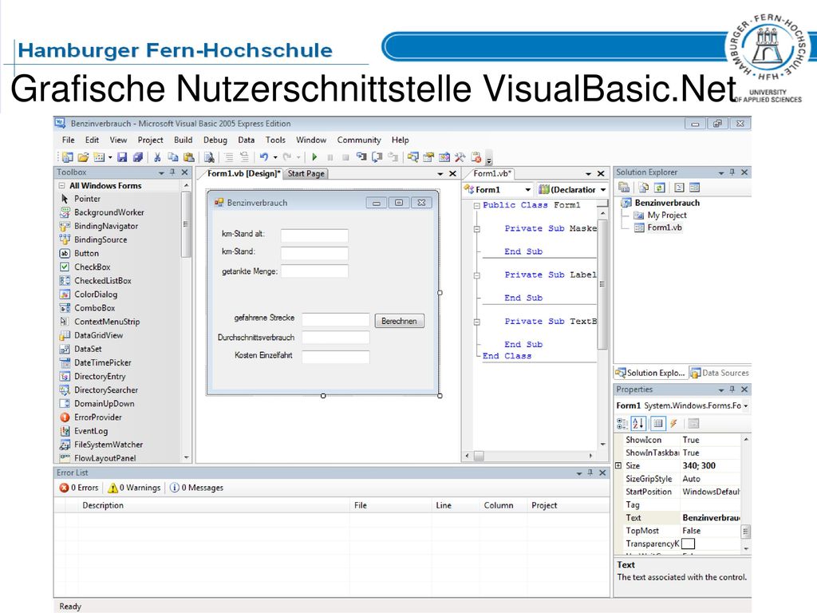Select the ComboBox control in Toolbox
The width and height of the screenshot is (817, 613).
click(x=94, y=308)
